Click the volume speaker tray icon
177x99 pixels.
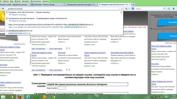coord(161,97)
